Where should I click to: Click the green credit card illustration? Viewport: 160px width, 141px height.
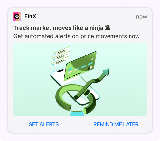(80, 66)
